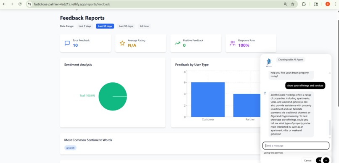Image resolution: width=339 pixels, height=163 pixels.
Task: Click the 'Date Range:' label
Action: (x=67, y=26)
